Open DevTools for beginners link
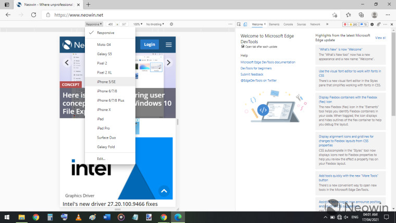396x223 pixels. 256,68
